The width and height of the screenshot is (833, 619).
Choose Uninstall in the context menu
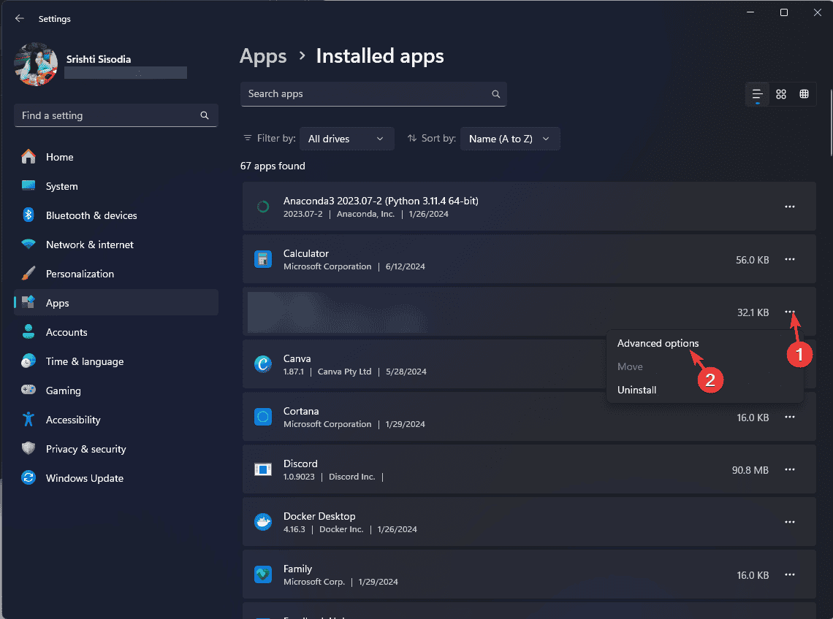(x=636, y=390)
